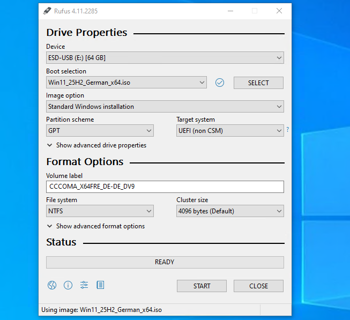
Task: Expand Show advanced format options
Action: pyautogui.click(x=96, y=226)
